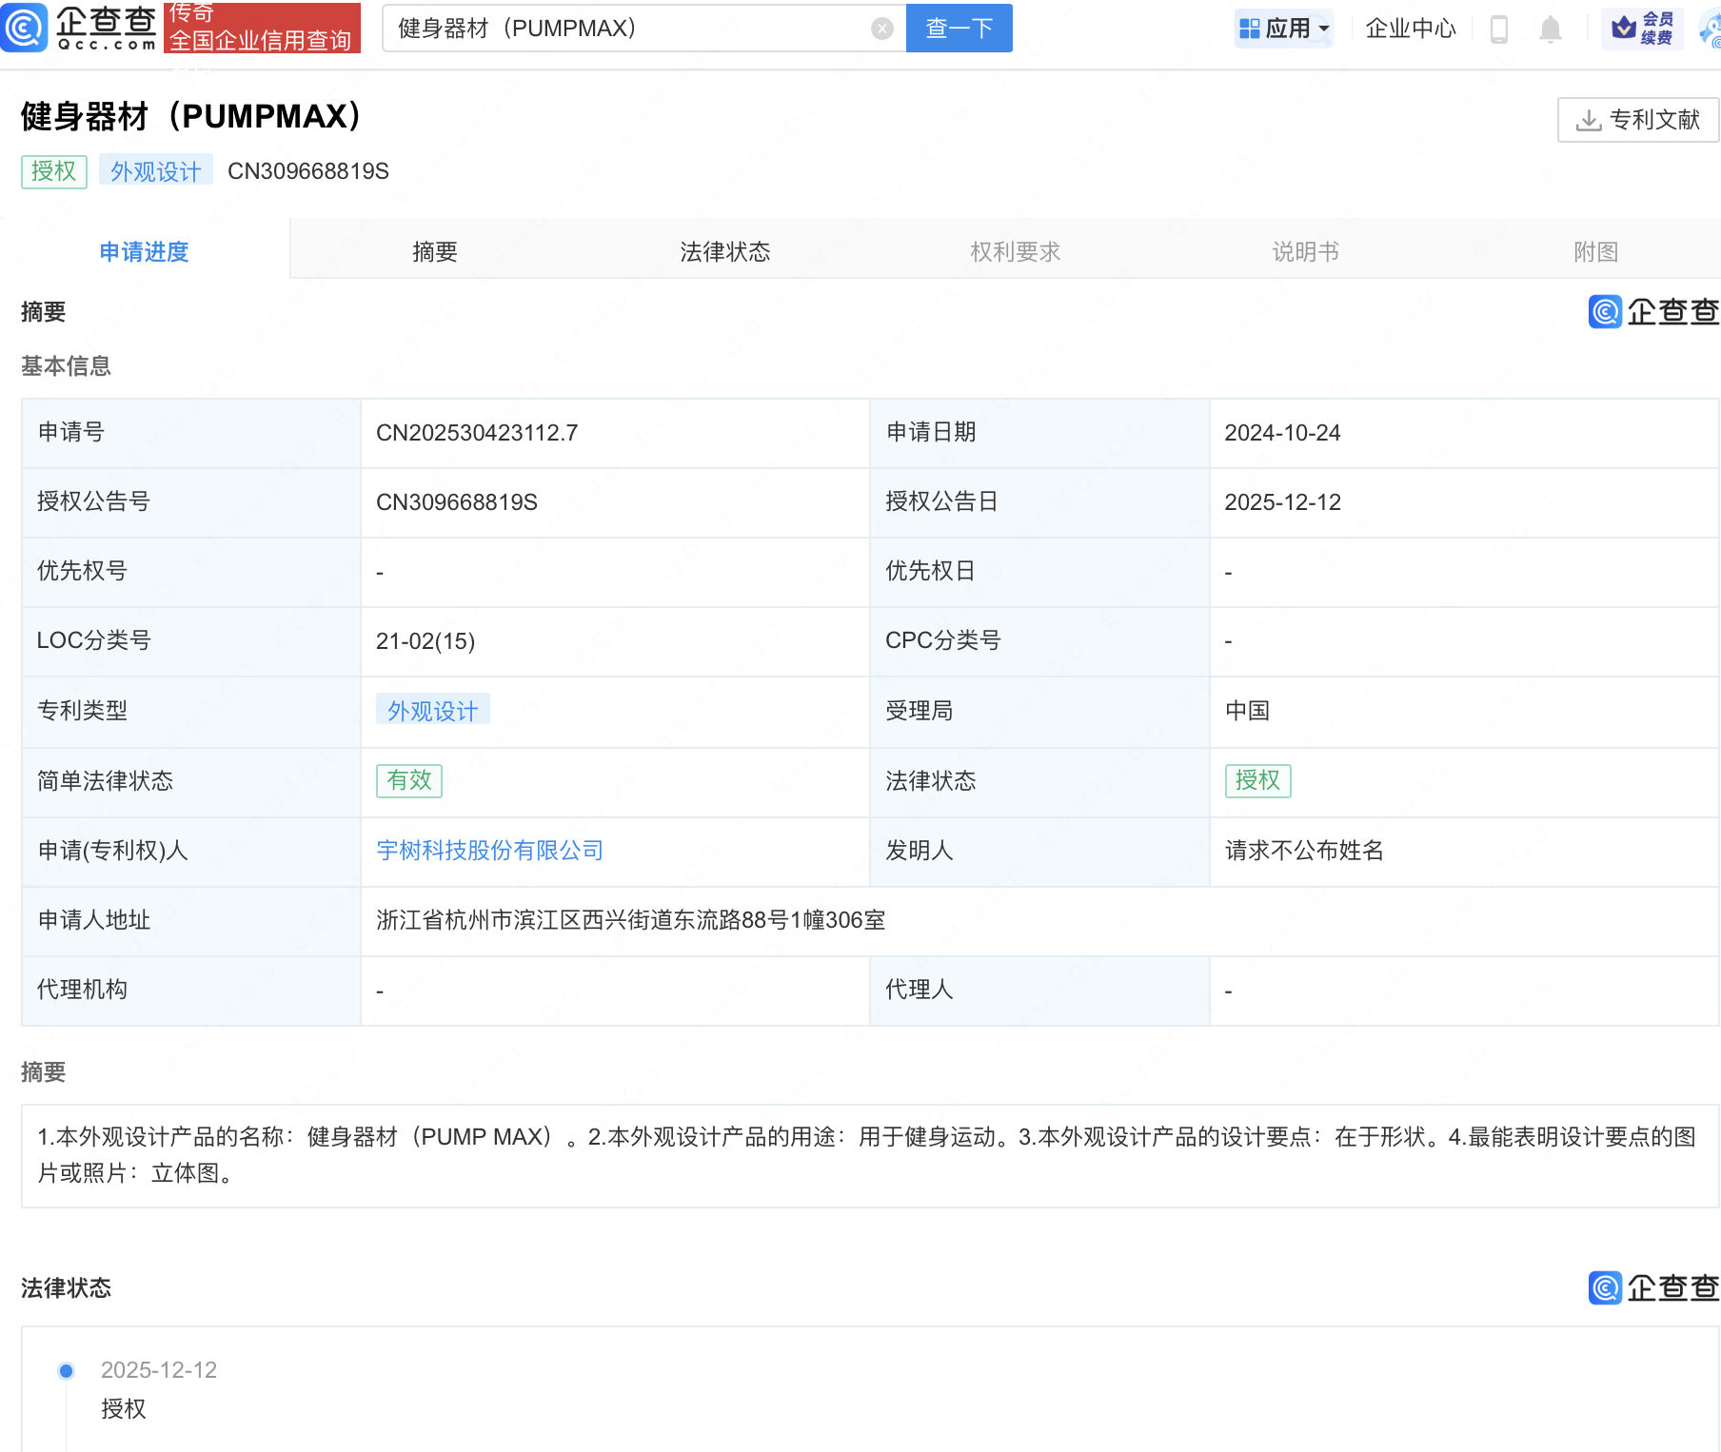
Task: Select the 申请进度 tab
Action: [x=144, y=251]
